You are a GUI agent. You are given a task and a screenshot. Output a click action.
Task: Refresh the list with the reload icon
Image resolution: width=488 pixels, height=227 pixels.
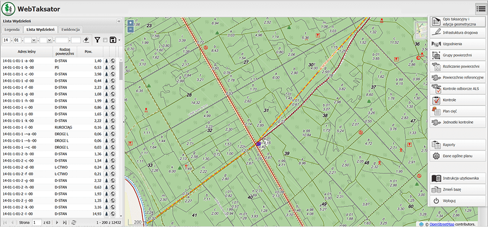pyautogui.click(x=73, y=223)
